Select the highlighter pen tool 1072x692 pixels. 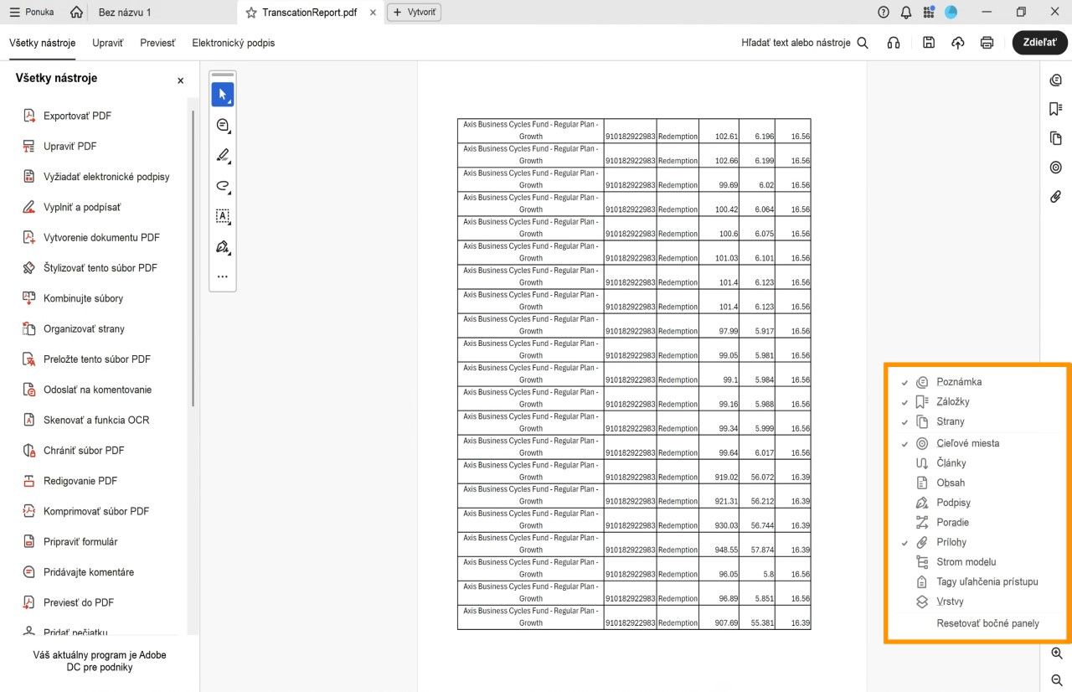(x=223, y=156)
